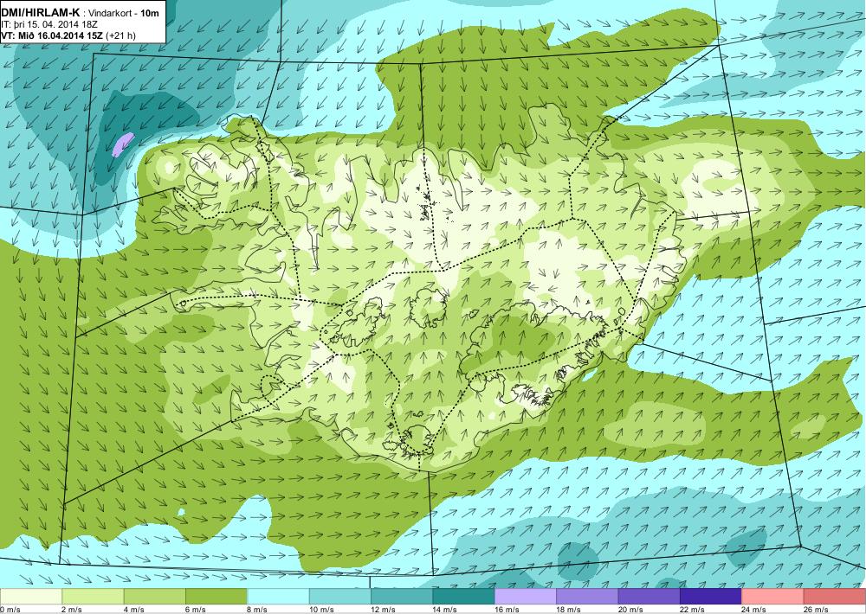Click the '22 m/s' legend label
866x614 pixels.
[x=693, y=610]
